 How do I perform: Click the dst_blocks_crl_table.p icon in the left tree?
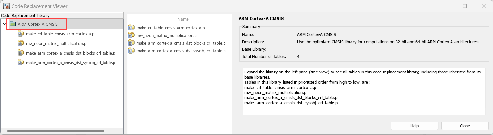21,53
